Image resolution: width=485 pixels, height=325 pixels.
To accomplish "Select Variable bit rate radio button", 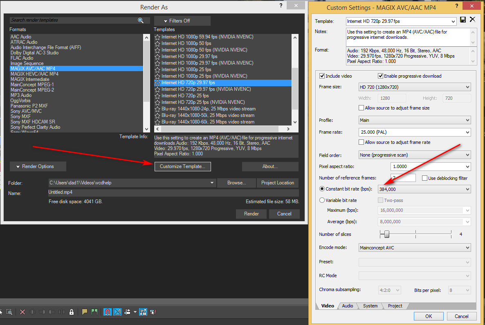I will click(322, 200).
